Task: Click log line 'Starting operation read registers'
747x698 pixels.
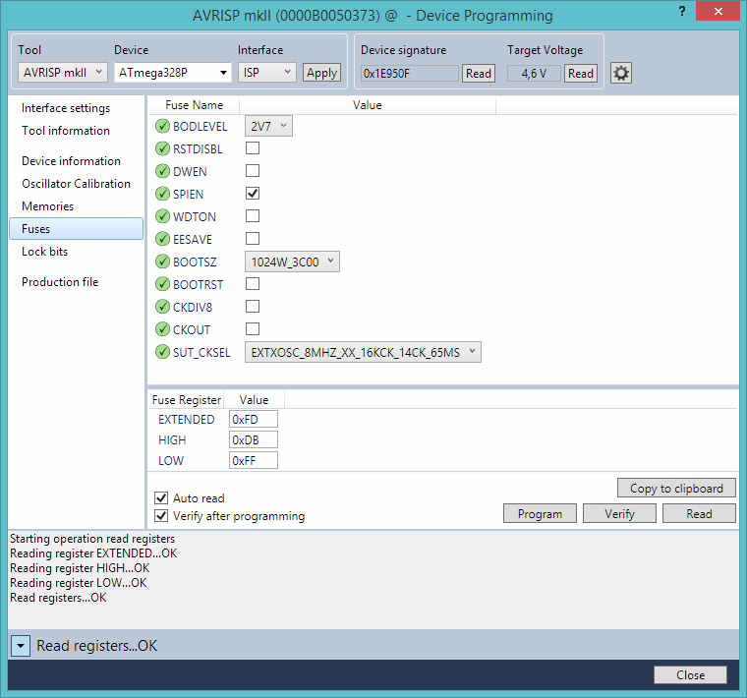Action: 92,539
